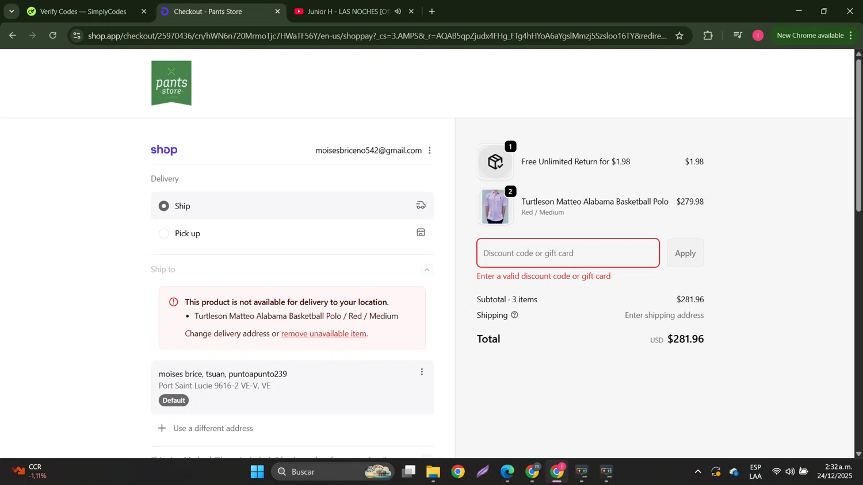Open account options next to email address
Image resolution: width=863 pixels, height=485 pixels.
click(x=430, y=151)
